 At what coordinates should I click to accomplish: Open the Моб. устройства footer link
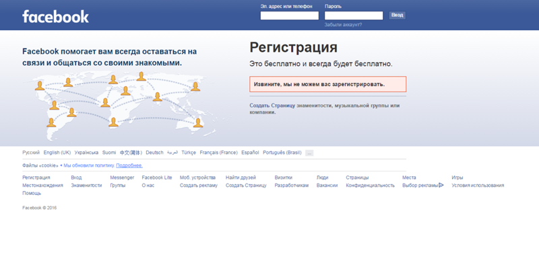pyautogui.click(x=197, y=178)
